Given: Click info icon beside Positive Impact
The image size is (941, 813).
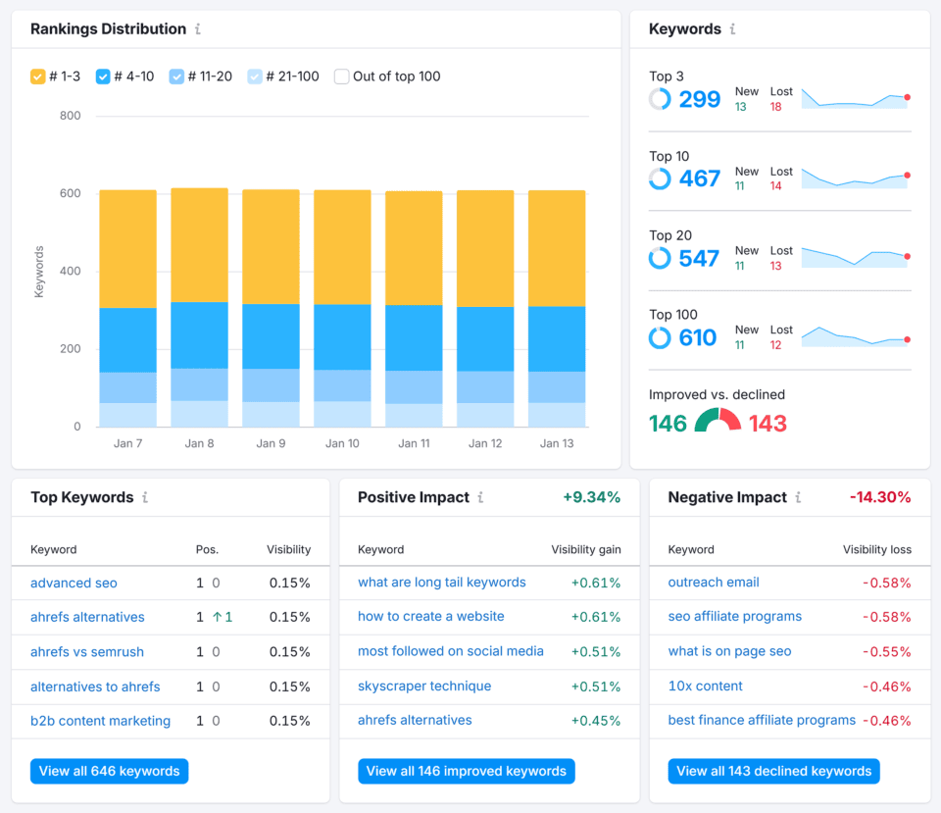Looking at the screenshot, I should coord(480,497).
